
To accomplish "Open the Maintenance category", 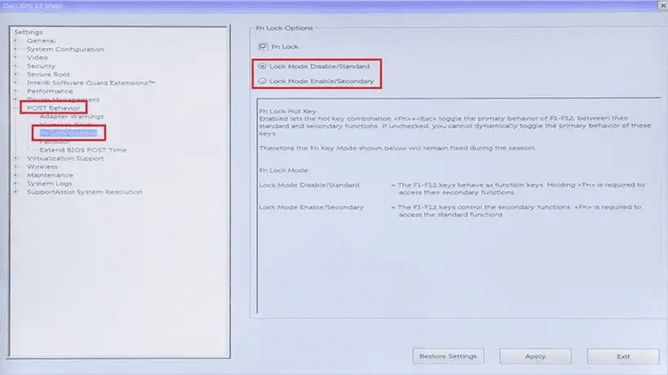I will 50,175.
